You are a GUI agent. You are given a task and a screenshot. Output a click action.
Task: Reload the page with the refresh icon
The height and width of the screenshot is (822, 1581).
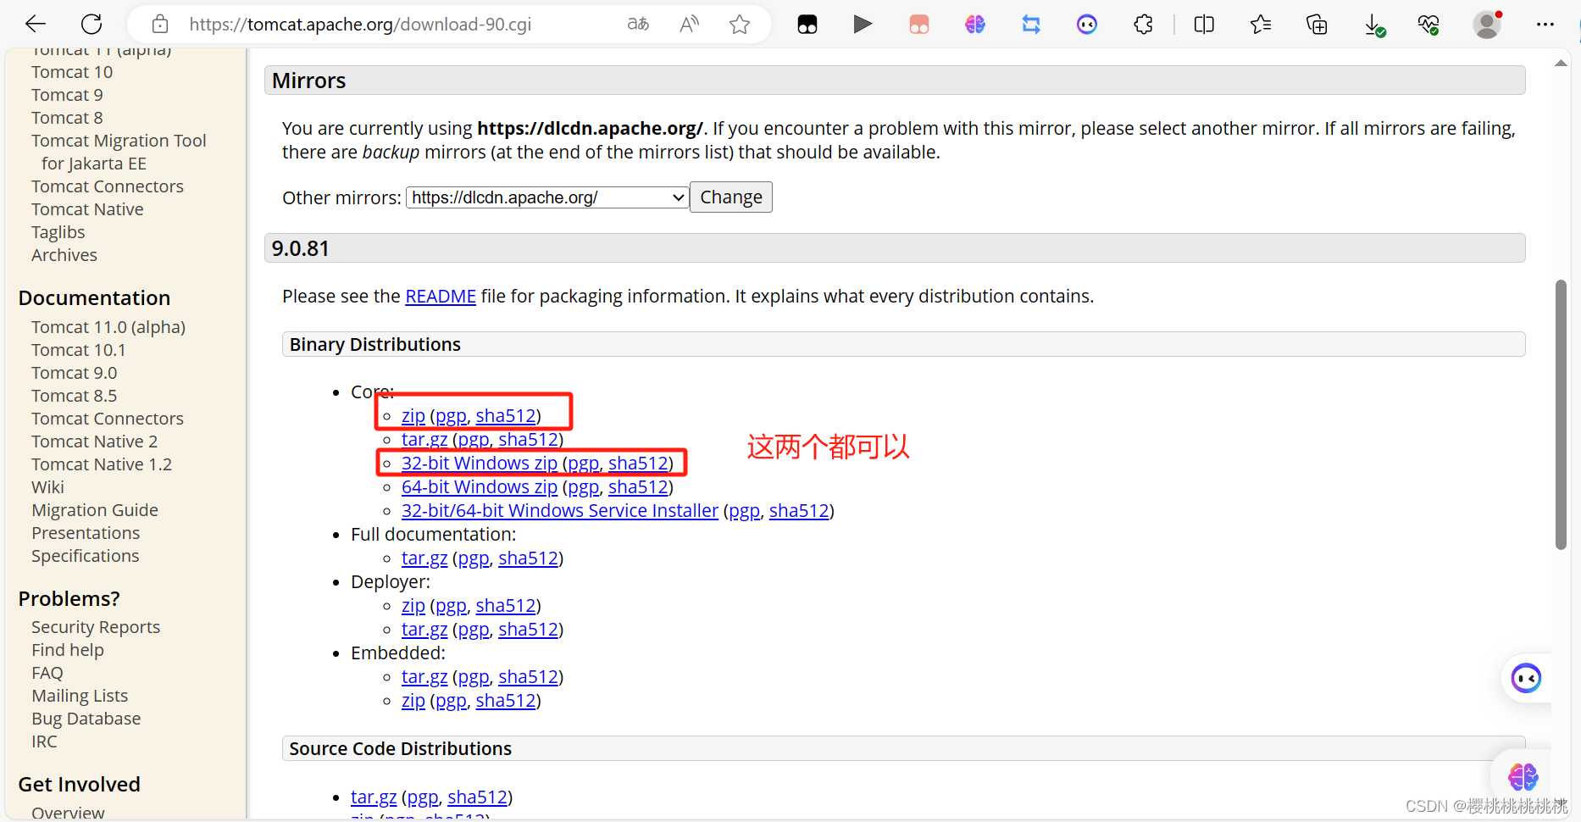(x=92, y=24)
